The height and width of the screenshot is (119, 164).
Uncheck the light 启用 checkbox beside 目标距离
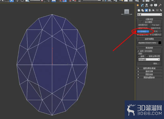138,51
